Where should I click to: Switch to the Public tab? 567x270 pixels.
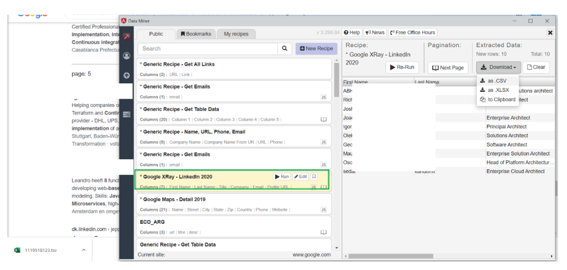pyautogui.click(x=156, y=34)
